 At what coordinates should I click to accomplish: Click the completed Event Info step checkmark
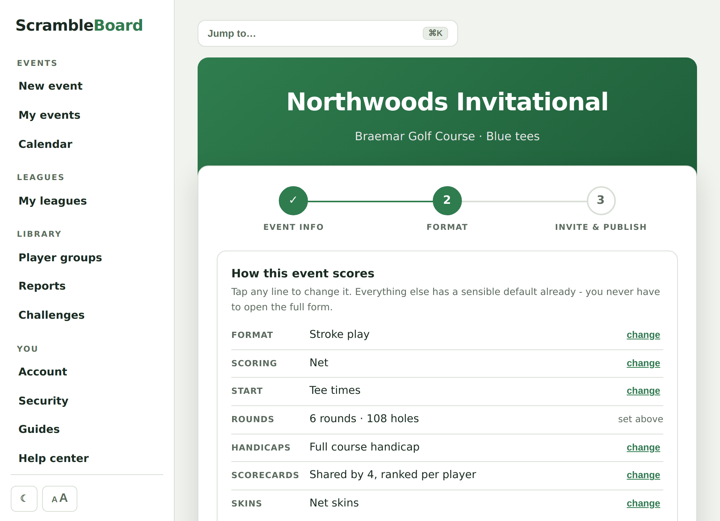[293, 200]
